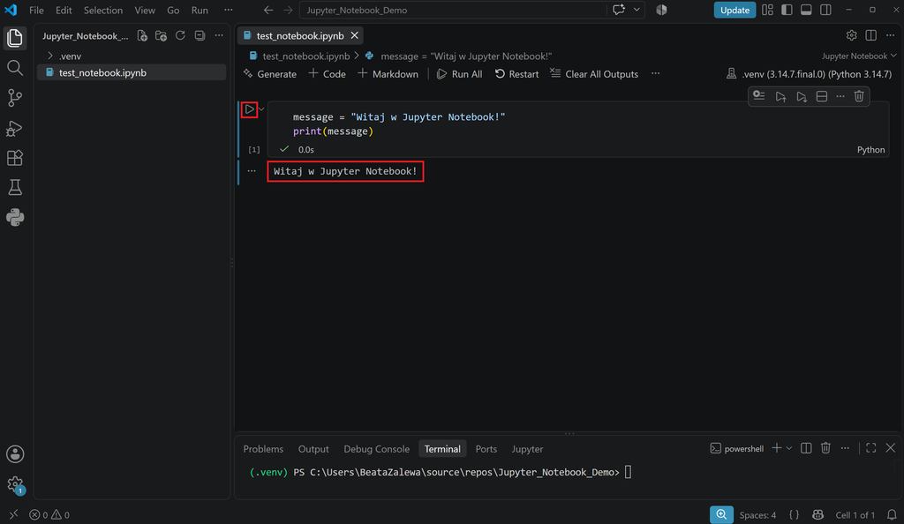Image resolution: width=904 pixels, height=524 pixels.
Task: Close the test_notebook.ipynb tab
Action: [x=355, y=35]
